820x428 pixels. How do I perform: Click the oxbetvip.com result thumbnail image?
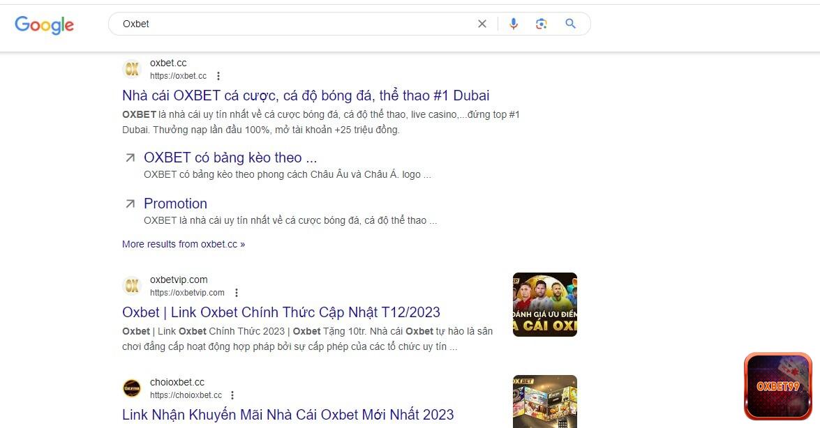click(x=545, y=305)
